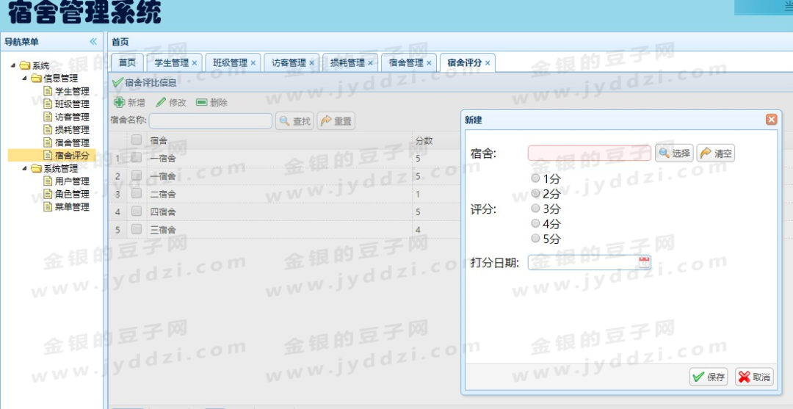Check the row 1 一宿舍 checkbox
Image resolution: width=793 pixels, height=409 pixels.
pos(137,158)
